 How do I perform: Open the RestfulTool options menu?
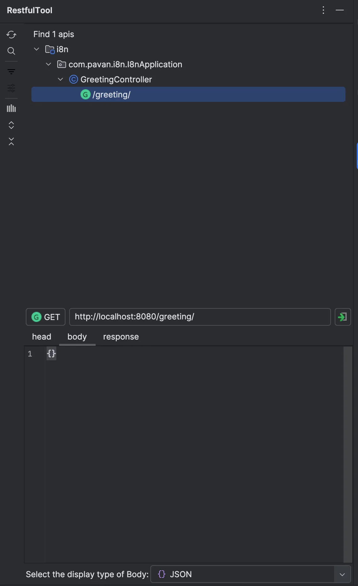323,10
